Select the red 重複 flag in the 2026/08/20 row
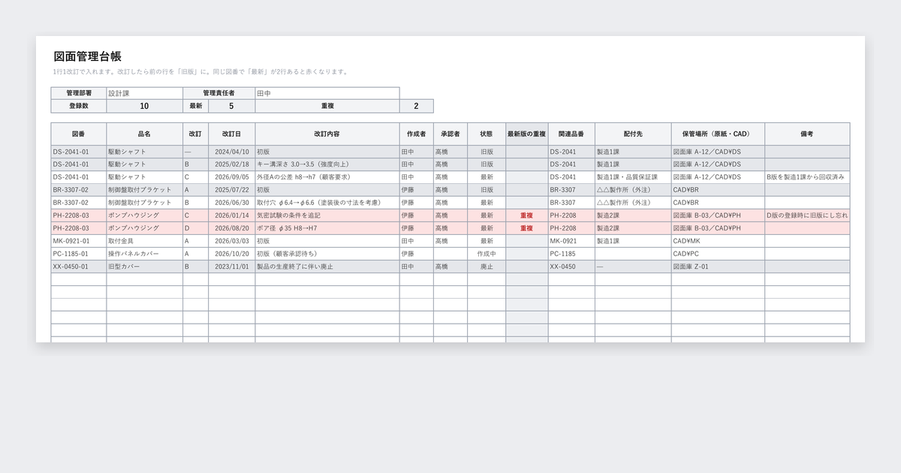901x473 pixels. coord(527,228)
